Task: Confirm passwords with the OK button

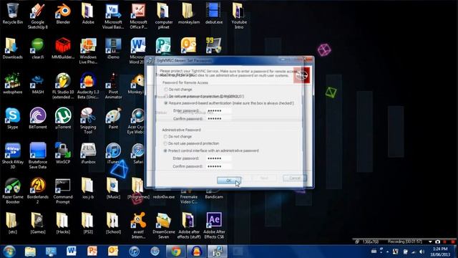Action: click(x=229, y=181)
